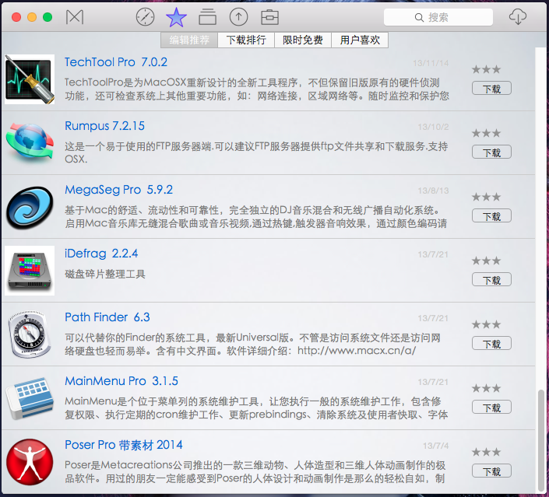549x497 pixels.
Task: Click the star rating for Poser Pro
Action: 487,452
